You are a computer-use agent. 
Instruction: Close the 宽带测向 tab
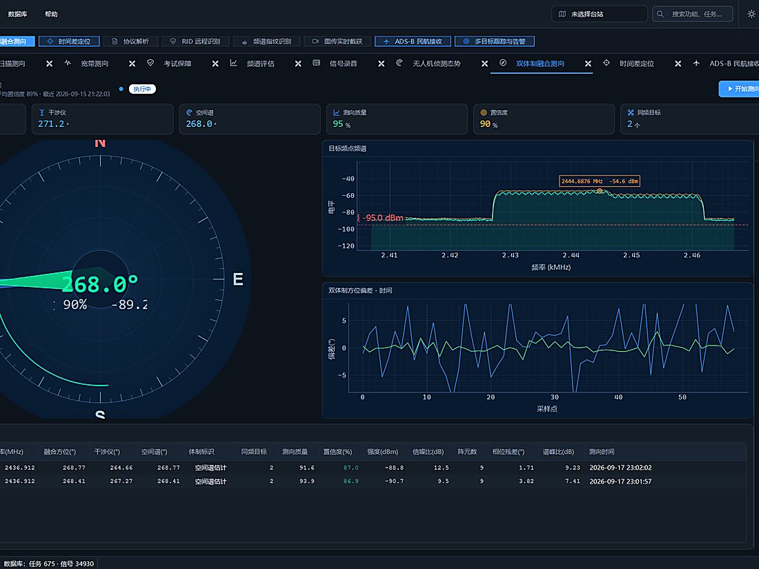[132, 64]
